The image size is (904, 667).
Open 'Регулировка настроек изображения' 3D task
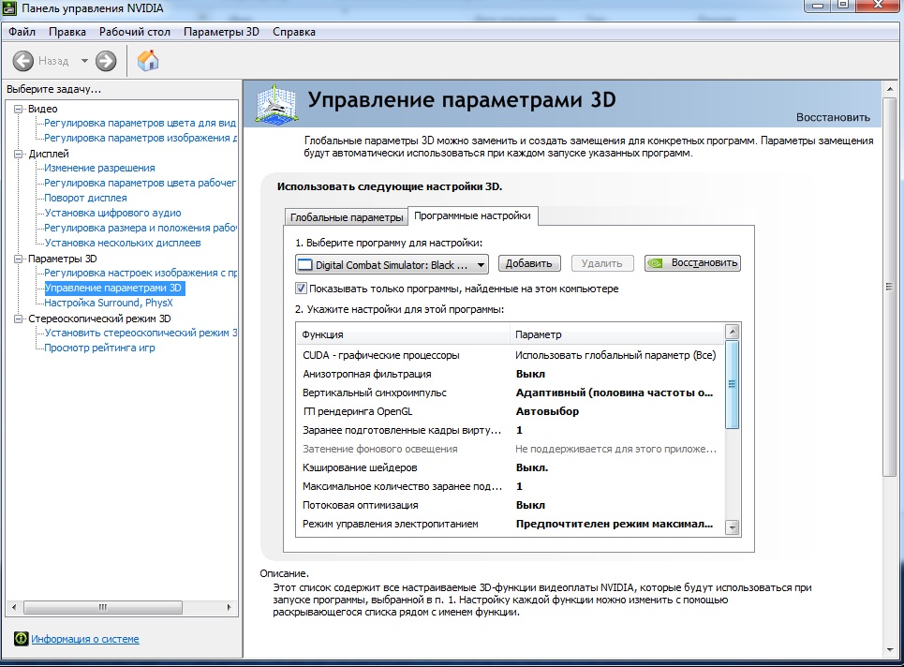click(141, 273)
